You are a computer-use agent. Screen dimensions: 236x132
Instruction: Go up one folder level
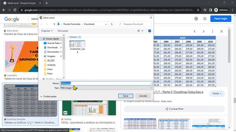54,24
